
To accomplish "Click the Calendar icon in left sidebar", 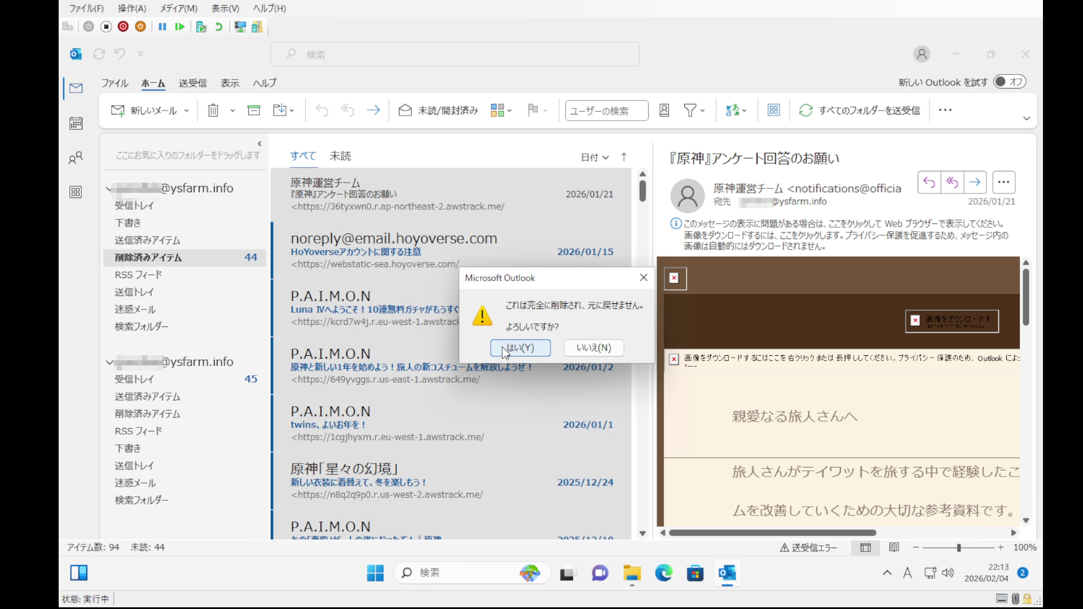I will [76, 123].
